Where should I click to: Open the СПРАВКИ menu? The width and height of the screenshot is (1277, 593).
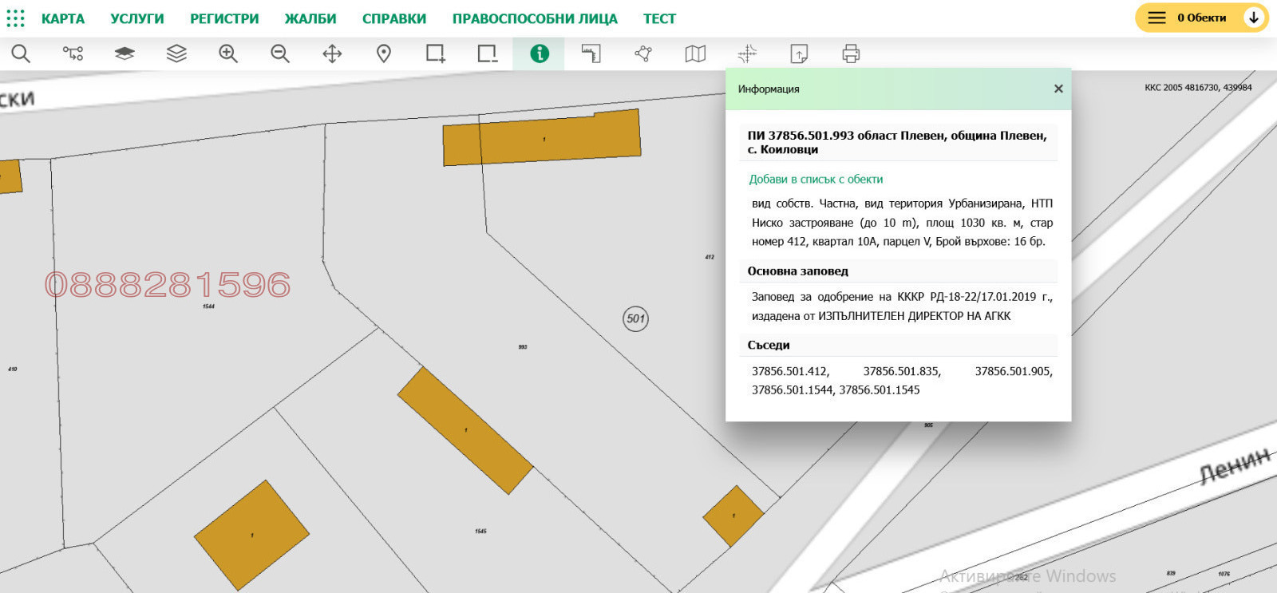click(x=394, y=18)
